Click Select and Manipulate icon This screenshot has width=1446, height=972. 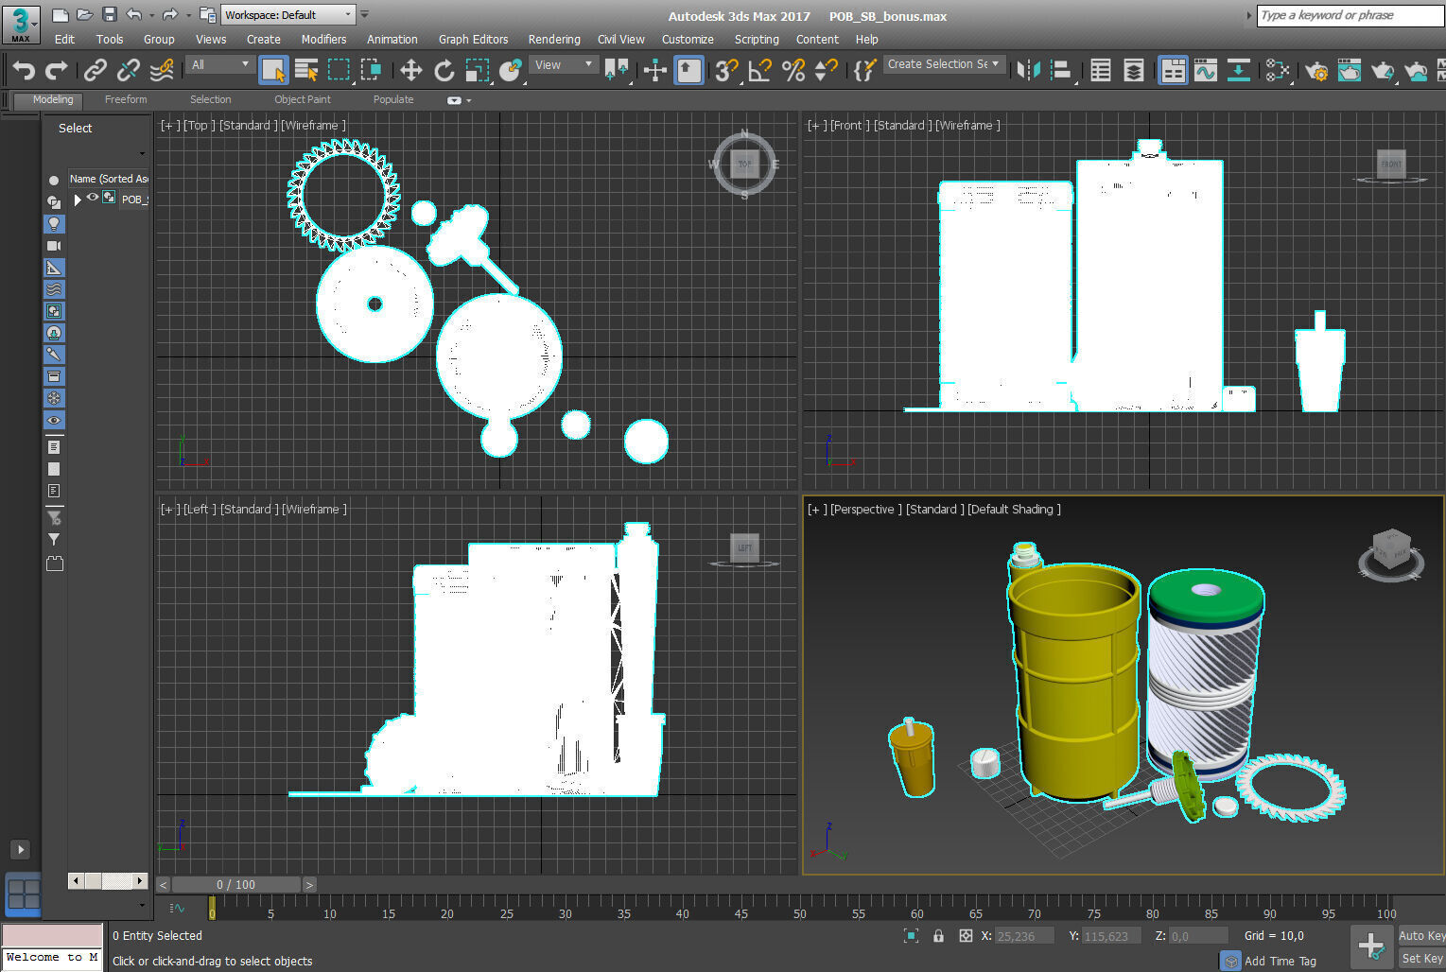[654, 70]
